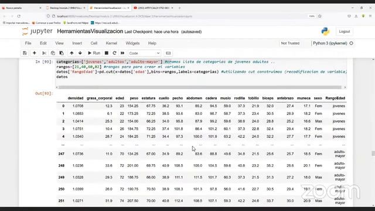The height and width of the screenshot is (211, 375).
Task: Open cell type dropdown showing Code
Action: 144,53
